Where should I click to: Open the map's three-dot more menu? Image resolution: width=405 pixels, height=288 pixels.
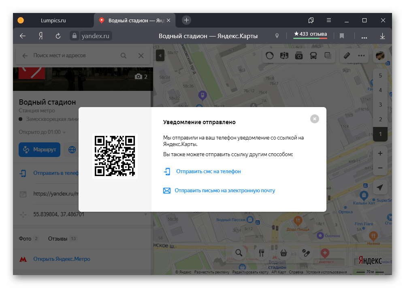pyautogui.click(x=361, y=56)
